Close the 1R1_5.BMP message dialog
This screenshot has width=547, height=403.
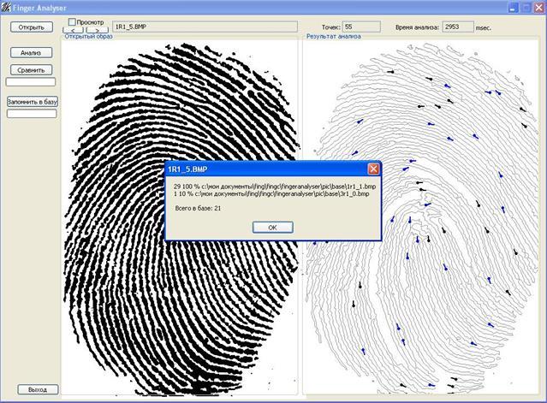pos(373,169)
